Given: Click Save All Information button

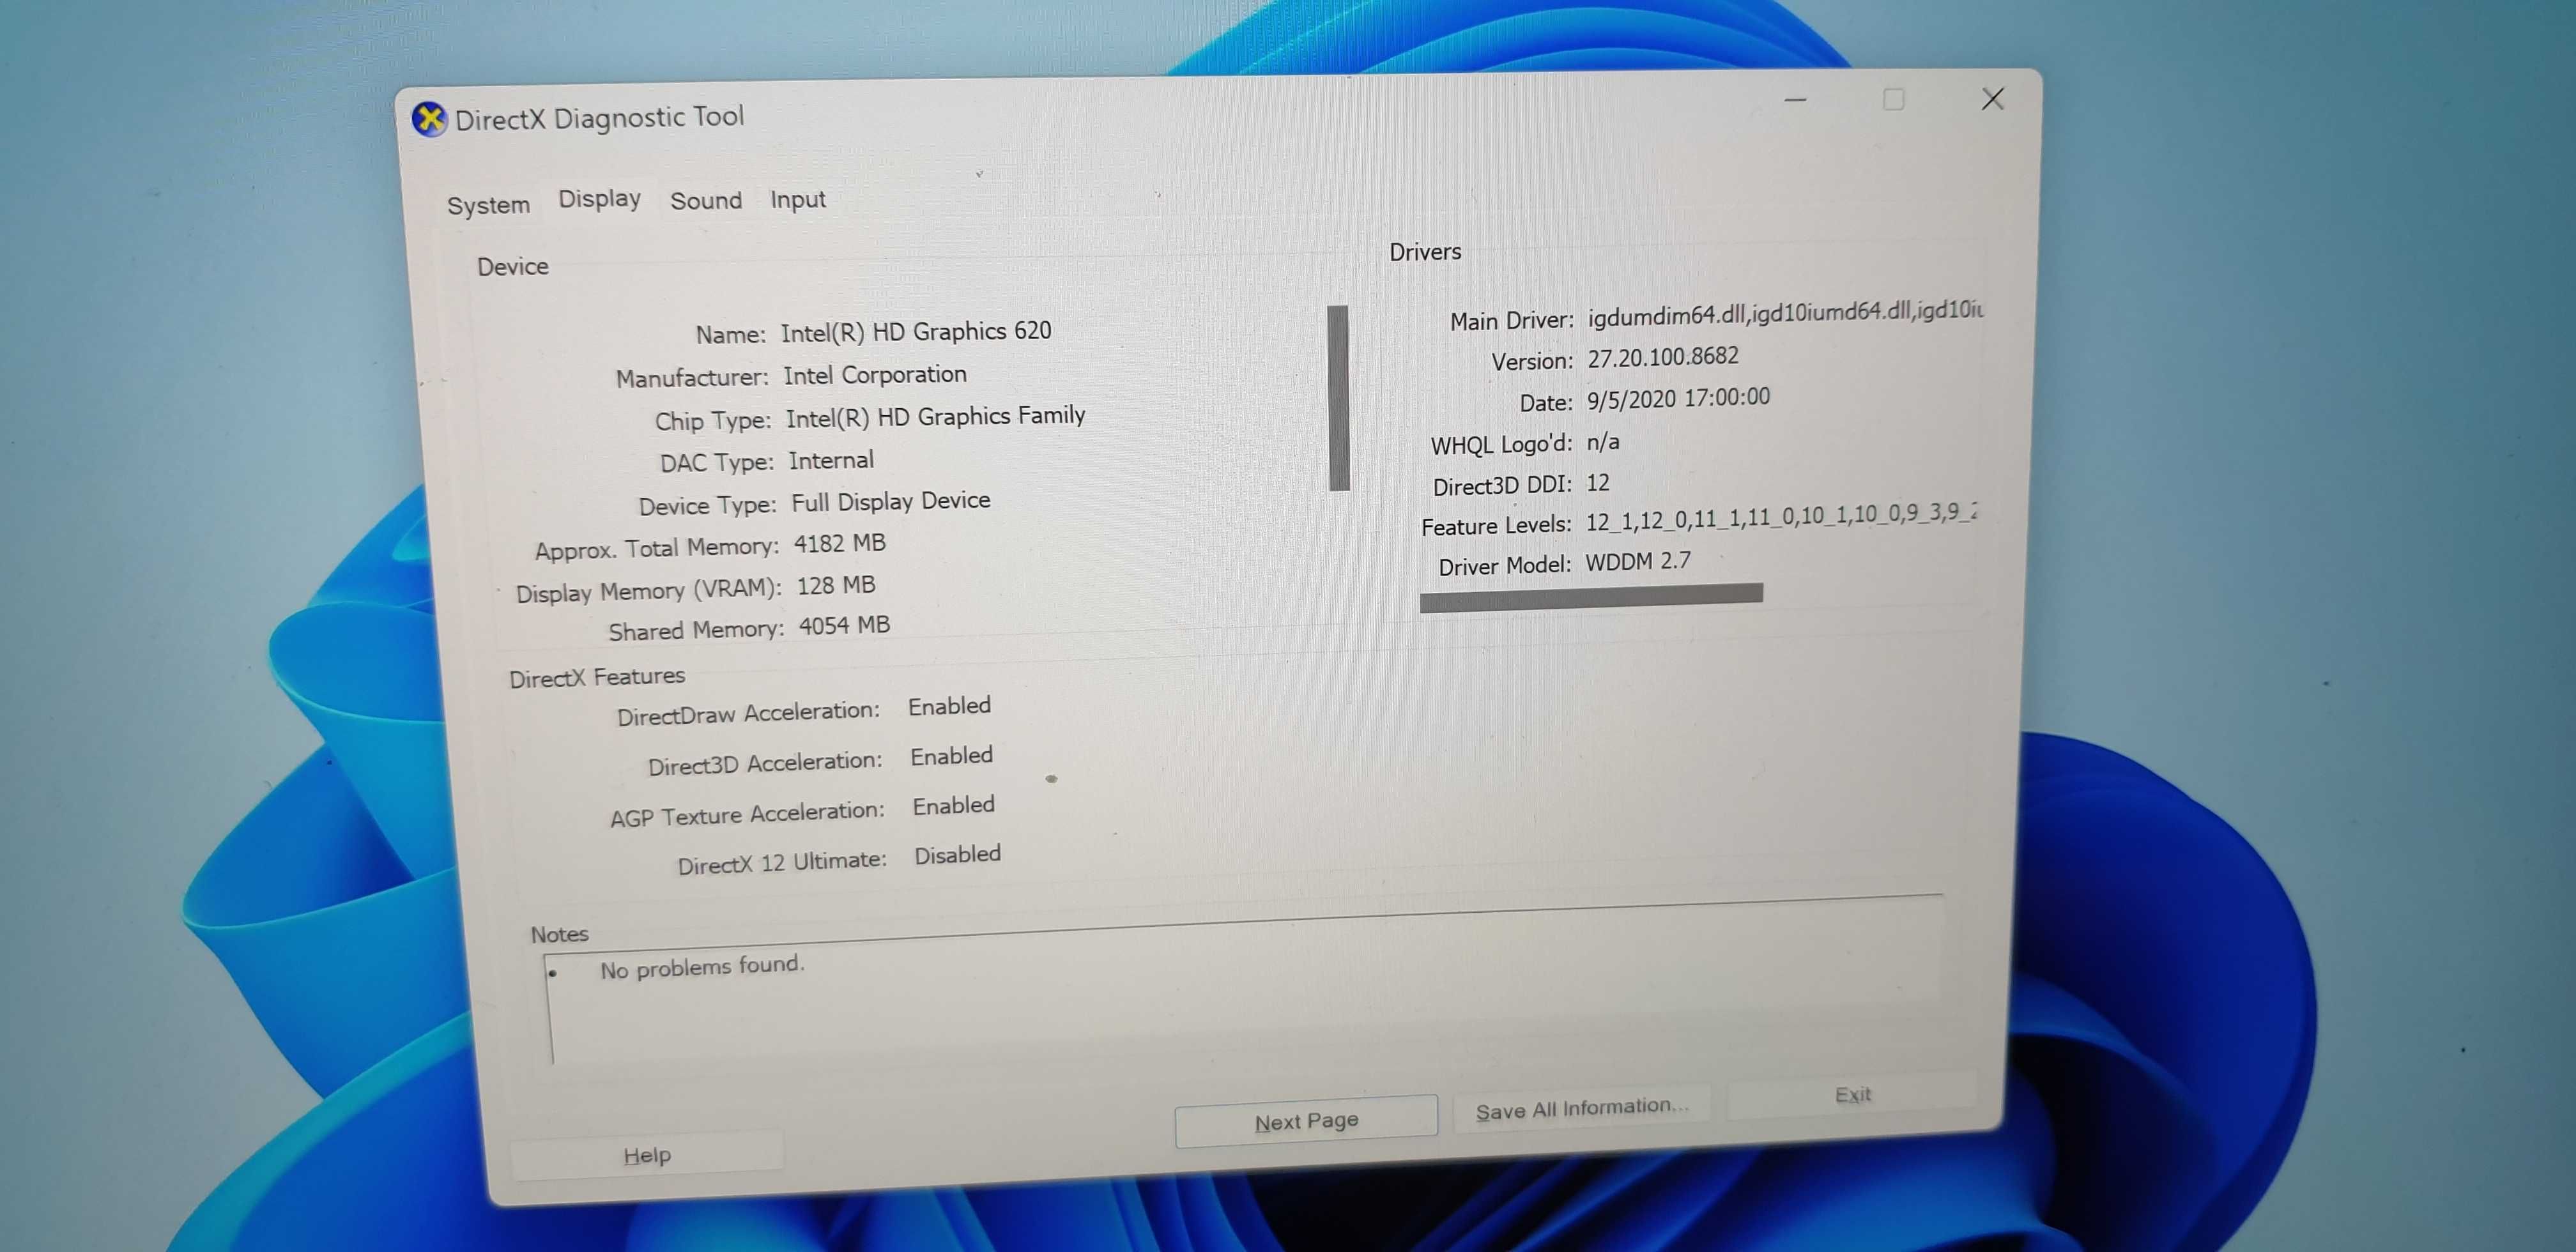Looking at the screenshot, I should click(x=1582, y=1108).
